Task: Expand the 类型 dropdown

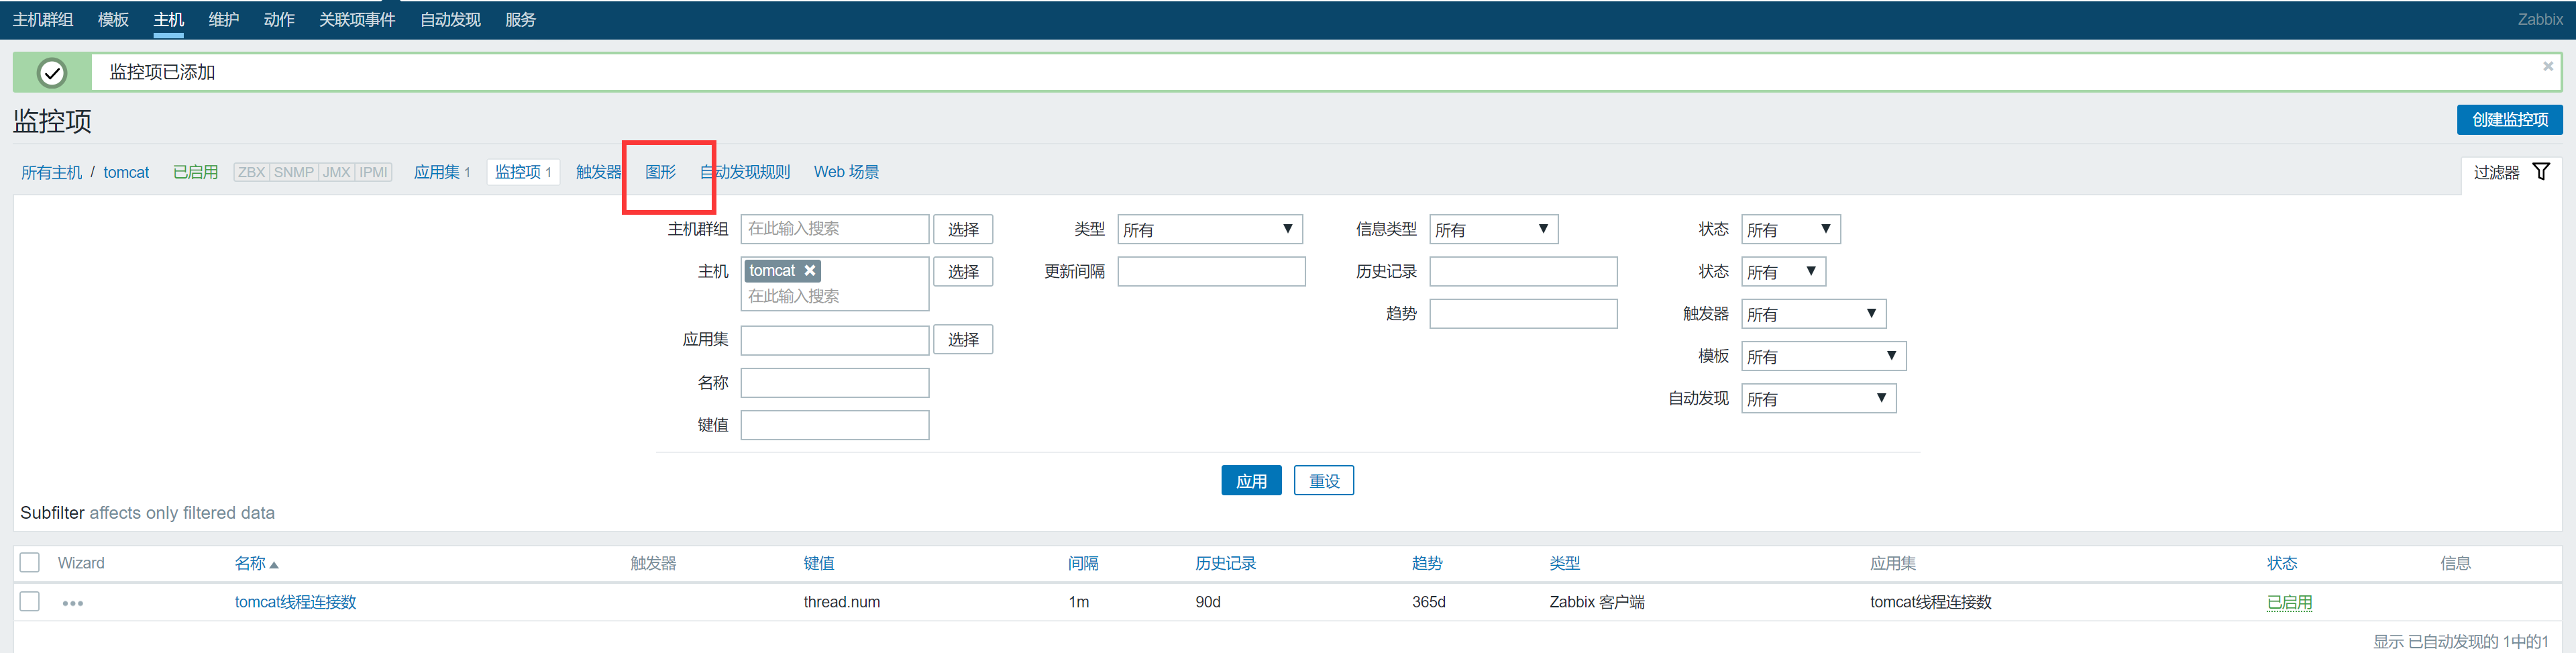Action: pyautogui.click(x=1209, y=230)
